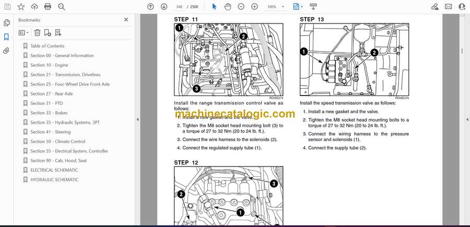Open Section 31 - PTO bookmark
Screen dimensions: 470x227
46,103
